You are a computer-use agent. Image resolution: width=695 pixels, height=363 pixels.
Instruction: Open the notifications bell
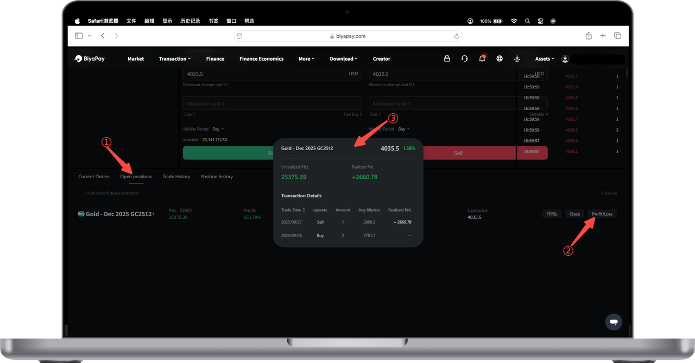(482, 59)
